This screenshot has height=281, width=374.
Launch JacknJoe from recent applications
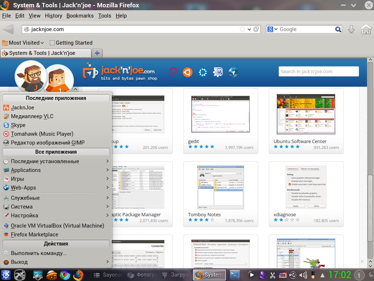pyautogui.click(x=56, y=108)
